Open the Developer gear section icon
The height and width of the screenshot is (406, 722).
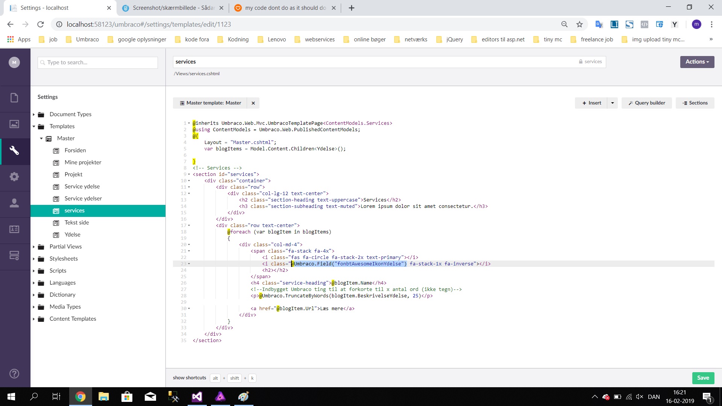[x=14, y=177]
